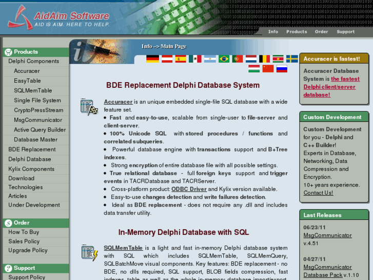Click the SQLMemTable lightning product icon
The image size is (373, 280).
pyautogui.click(x=89, y=253)
